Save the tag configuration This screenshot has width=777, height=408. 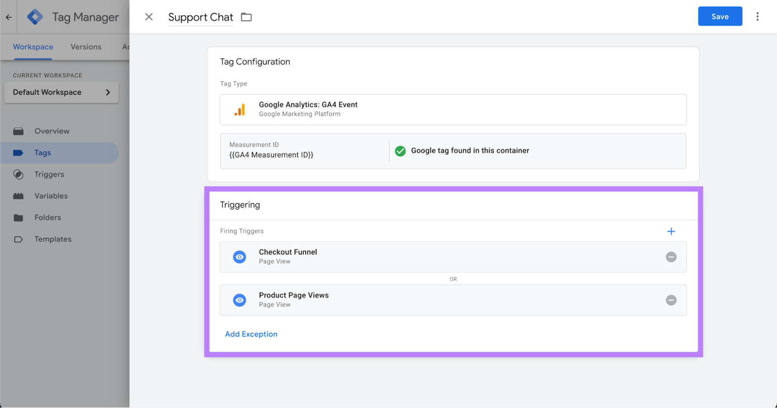coord(720,17)
